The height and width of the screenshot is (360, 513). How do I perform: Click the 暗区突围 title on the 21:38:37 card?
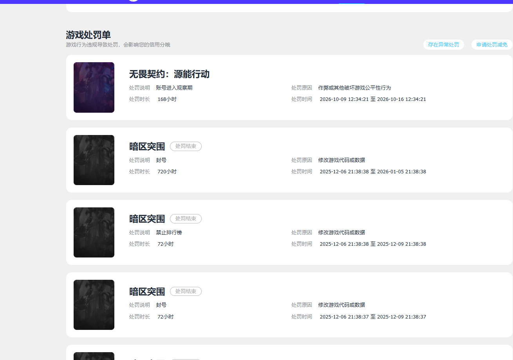pyautogui.click(x=147, y=292)
